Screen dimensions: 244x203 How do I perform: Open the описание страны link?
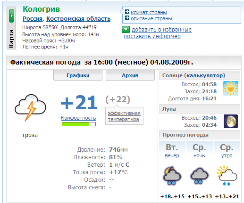[x=151, y=18]
